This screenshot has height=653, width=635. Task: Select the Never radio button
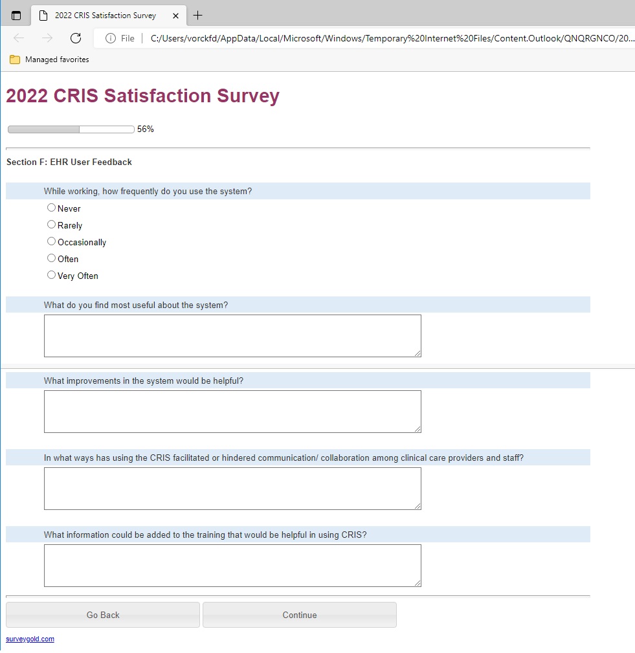click(52, 208)
